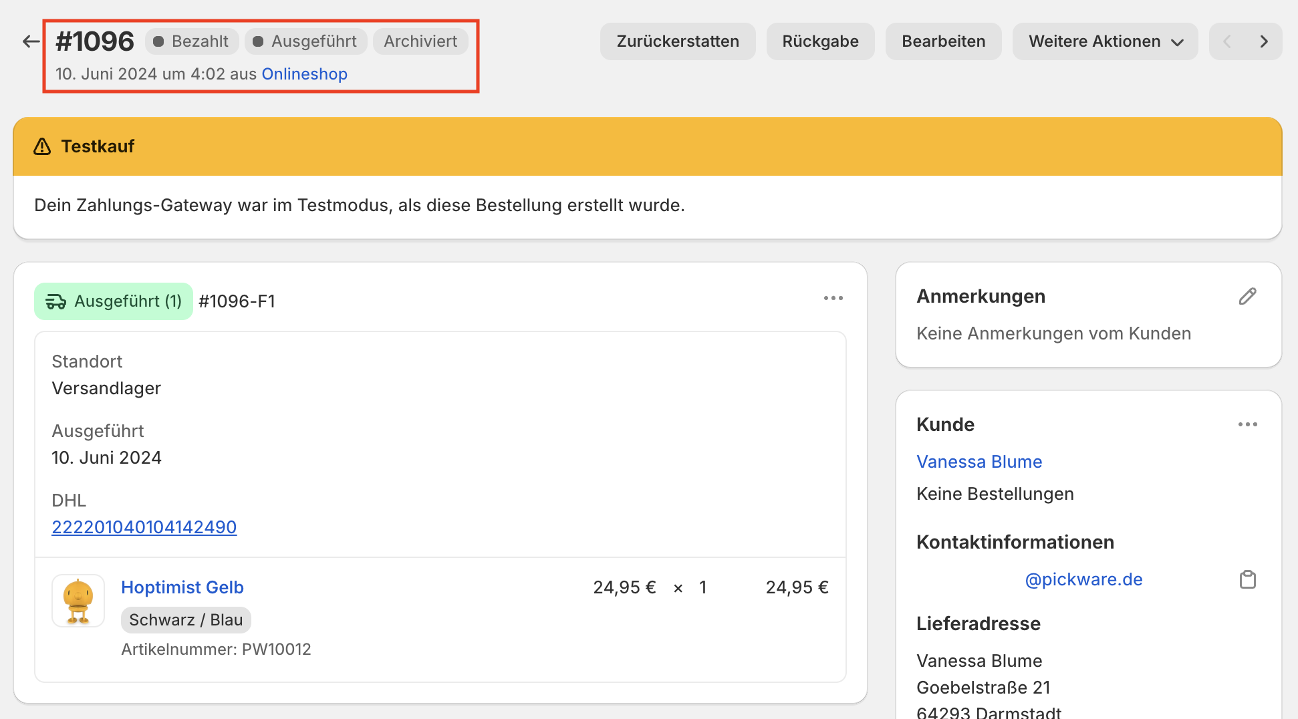
Task: Copy the email using the clipboard icon
Action: pyautogui.click(x=1247, y=579)
